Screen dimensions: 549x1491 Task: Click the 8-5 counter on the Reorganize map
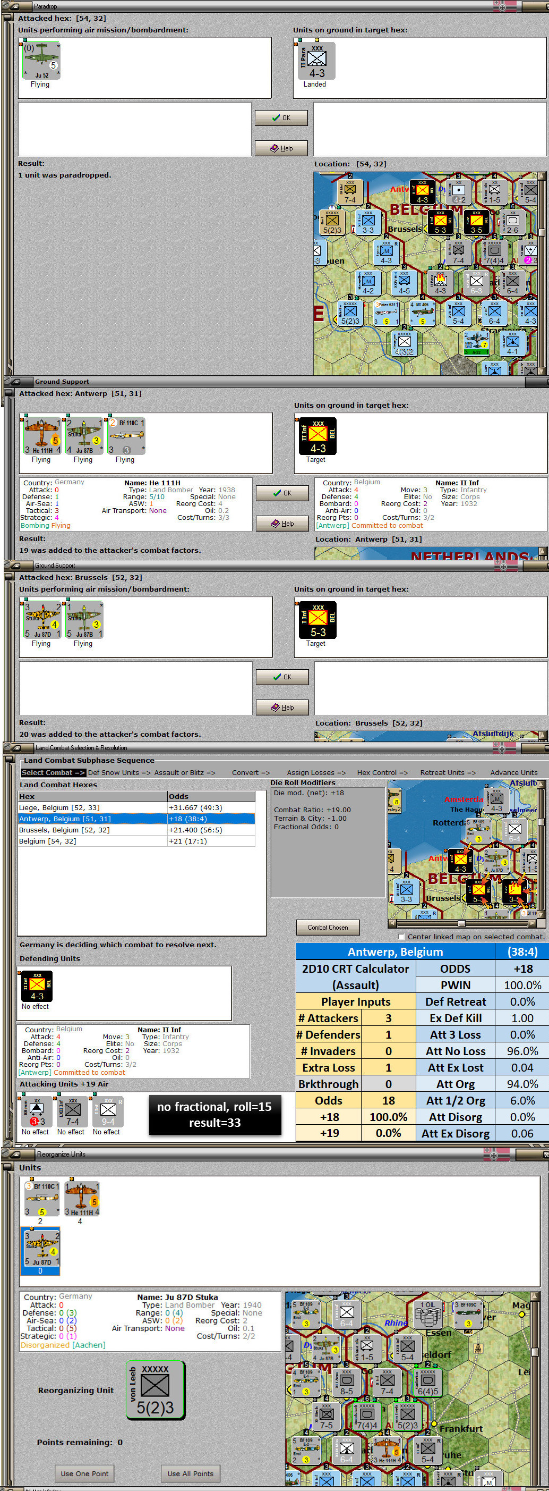pyautogui.click(x=346, y=1382)
